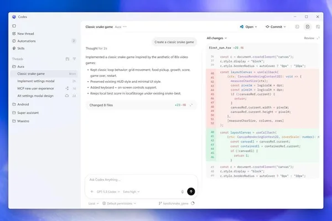Click the cloud icon on Alt settings thread

(x=67, y=96)
